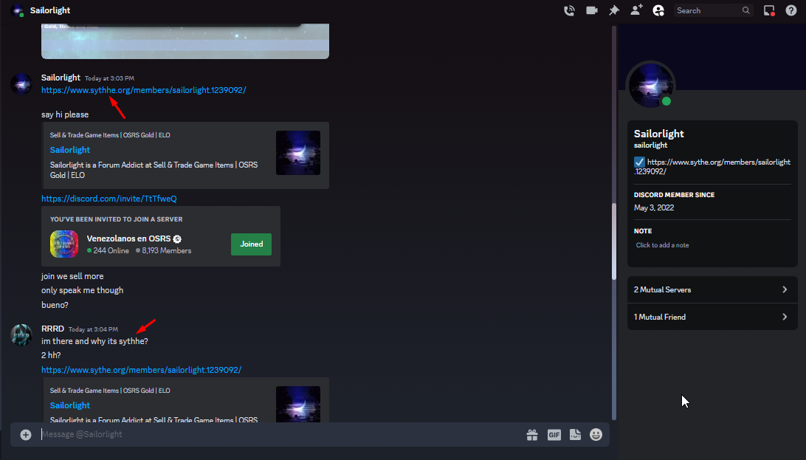Click the search magnifier icon
This screenshot has width=806, height=460.
point(746,10)
